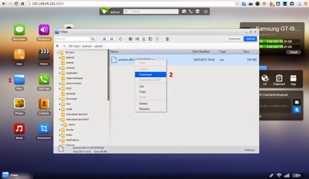Click the trash delete icon in Files toolbar

[x=168, y=39]
